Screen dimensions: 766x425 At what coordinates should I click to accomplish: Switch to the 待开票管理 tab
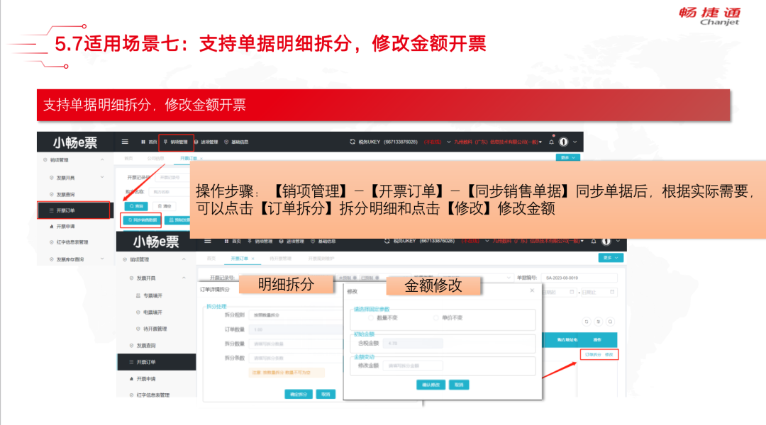point(280,259)
